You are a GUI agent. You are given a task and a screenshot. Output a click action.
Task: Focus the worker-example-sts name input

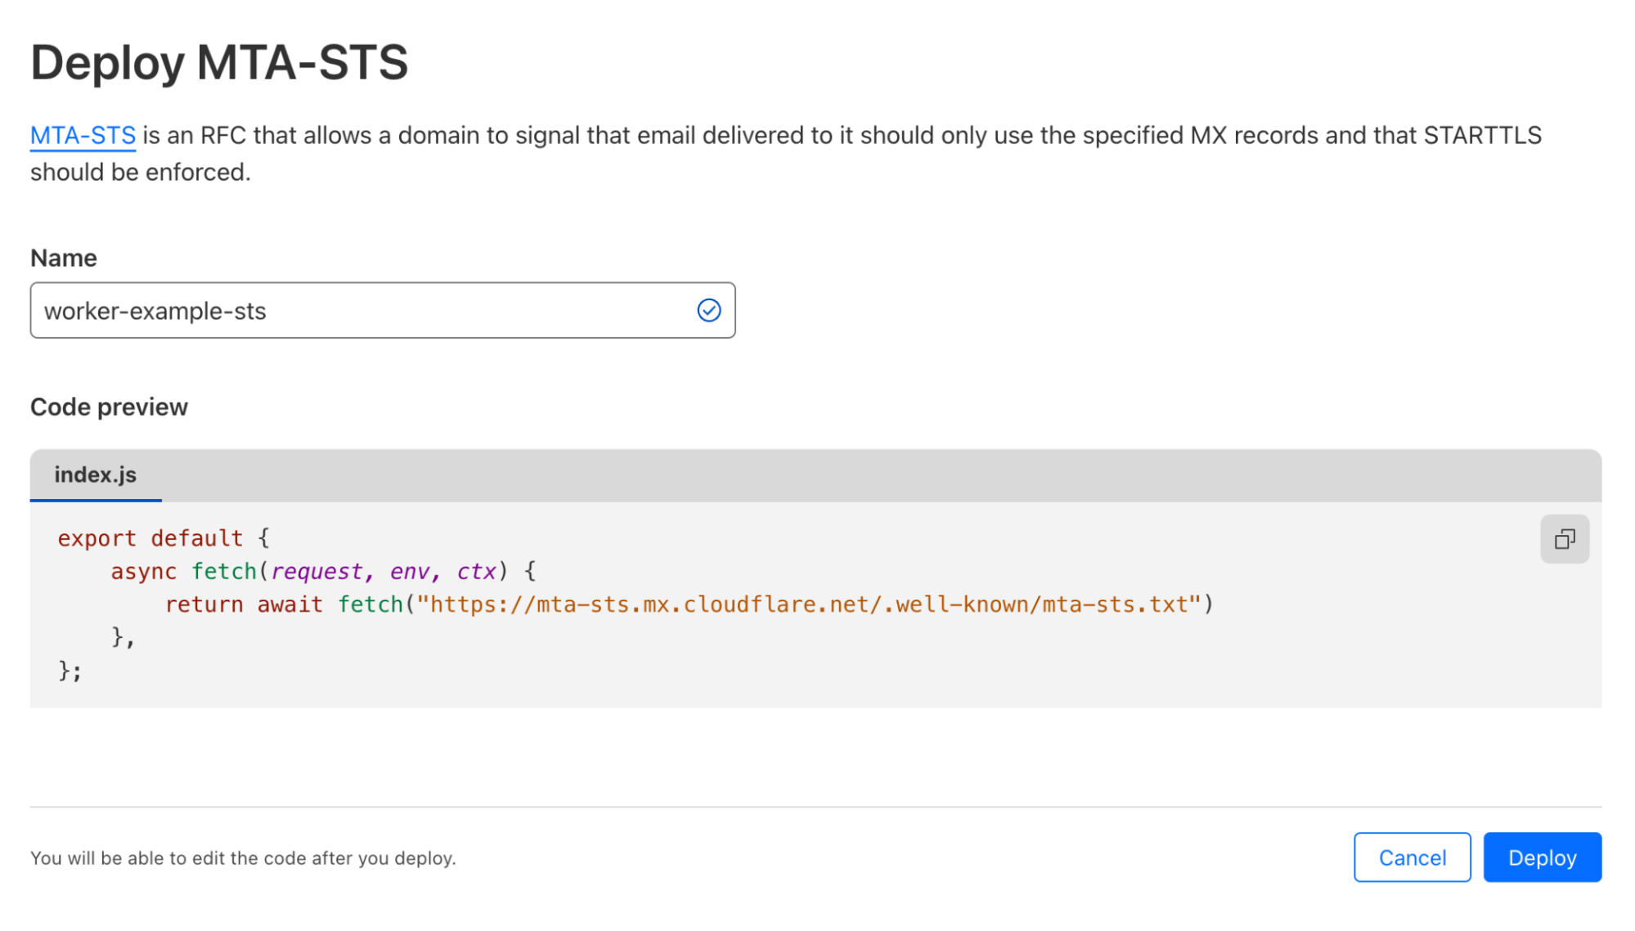click(360, 311)
